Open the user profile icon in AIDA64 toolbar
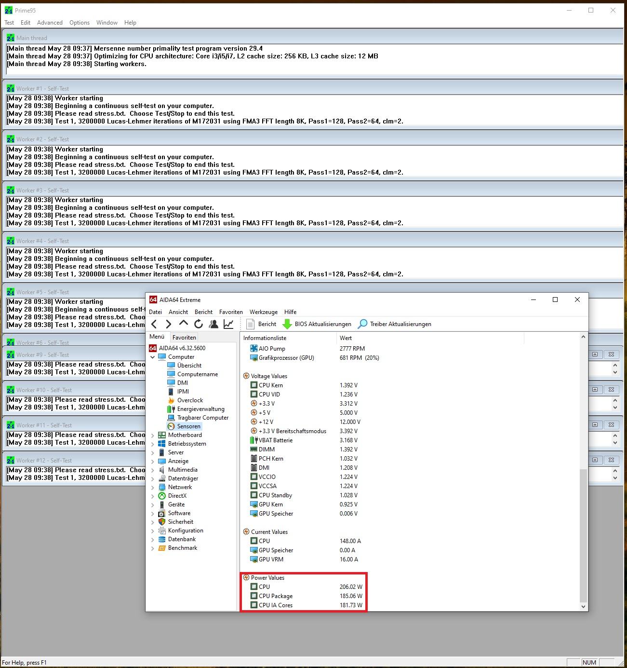The image size is (627, 668). pyautogui.click(x=213, y=324)
